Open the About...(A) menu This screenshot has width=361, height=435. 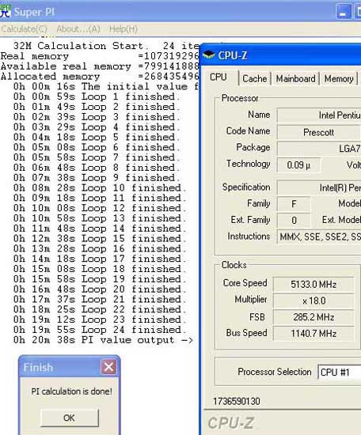78,29
